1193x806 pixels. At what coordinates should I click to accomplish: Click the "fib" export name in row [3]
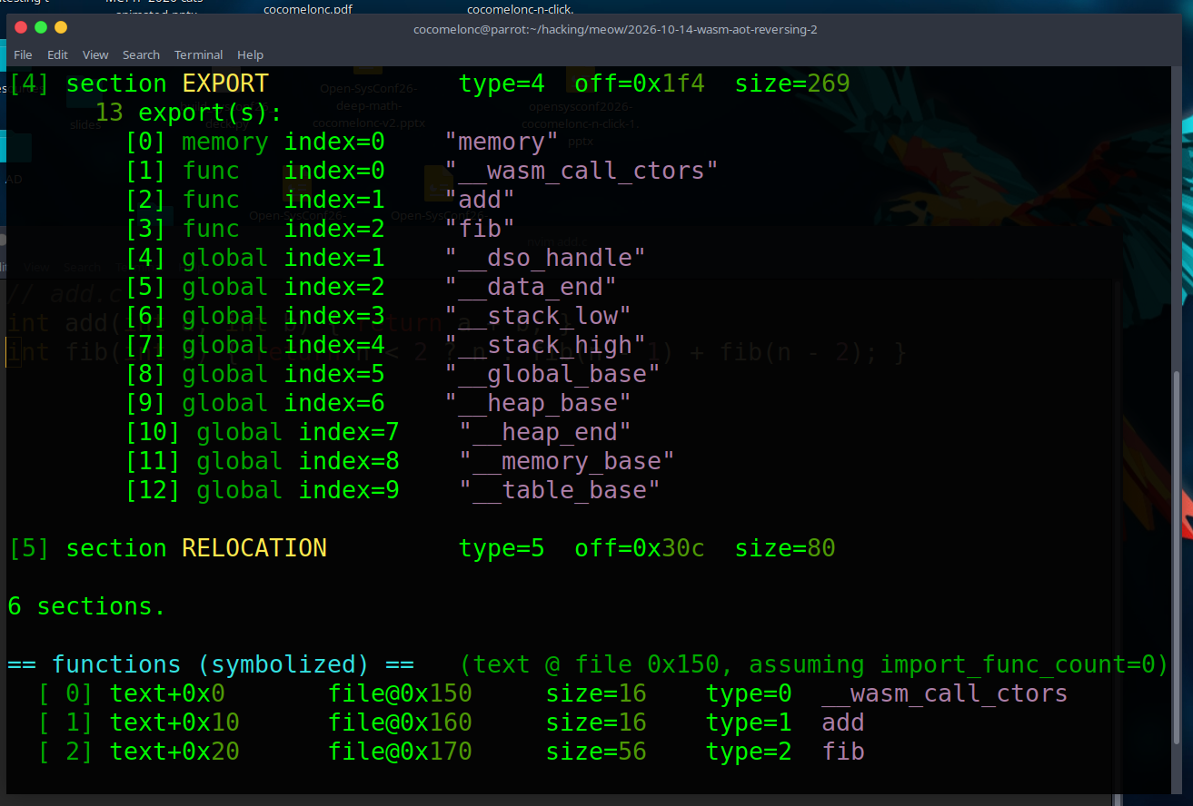coord(480,229)
